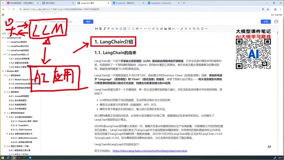This screenshot has height=160, width=284.
Task: Go to '1.4.1. python' outline entry
Action: pyautogui.click(x=19, y=59)
